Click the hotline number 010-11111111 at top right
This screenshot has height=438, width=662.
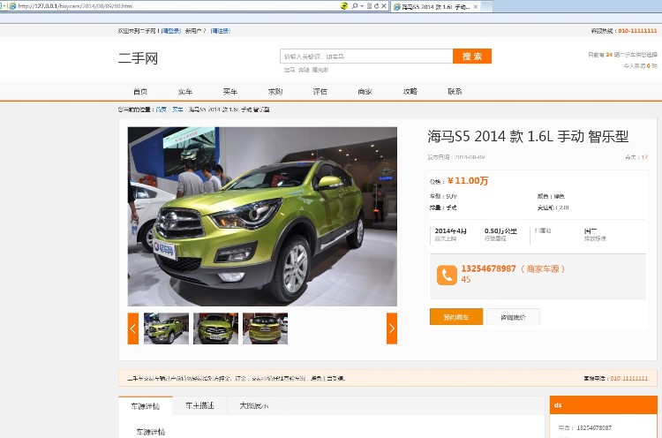(x=637, y=31)
